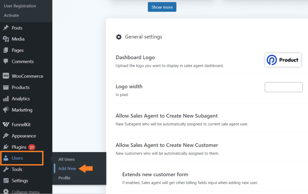Click the FunnelKit logo icon
308x194 pixels.
[6, 125]
